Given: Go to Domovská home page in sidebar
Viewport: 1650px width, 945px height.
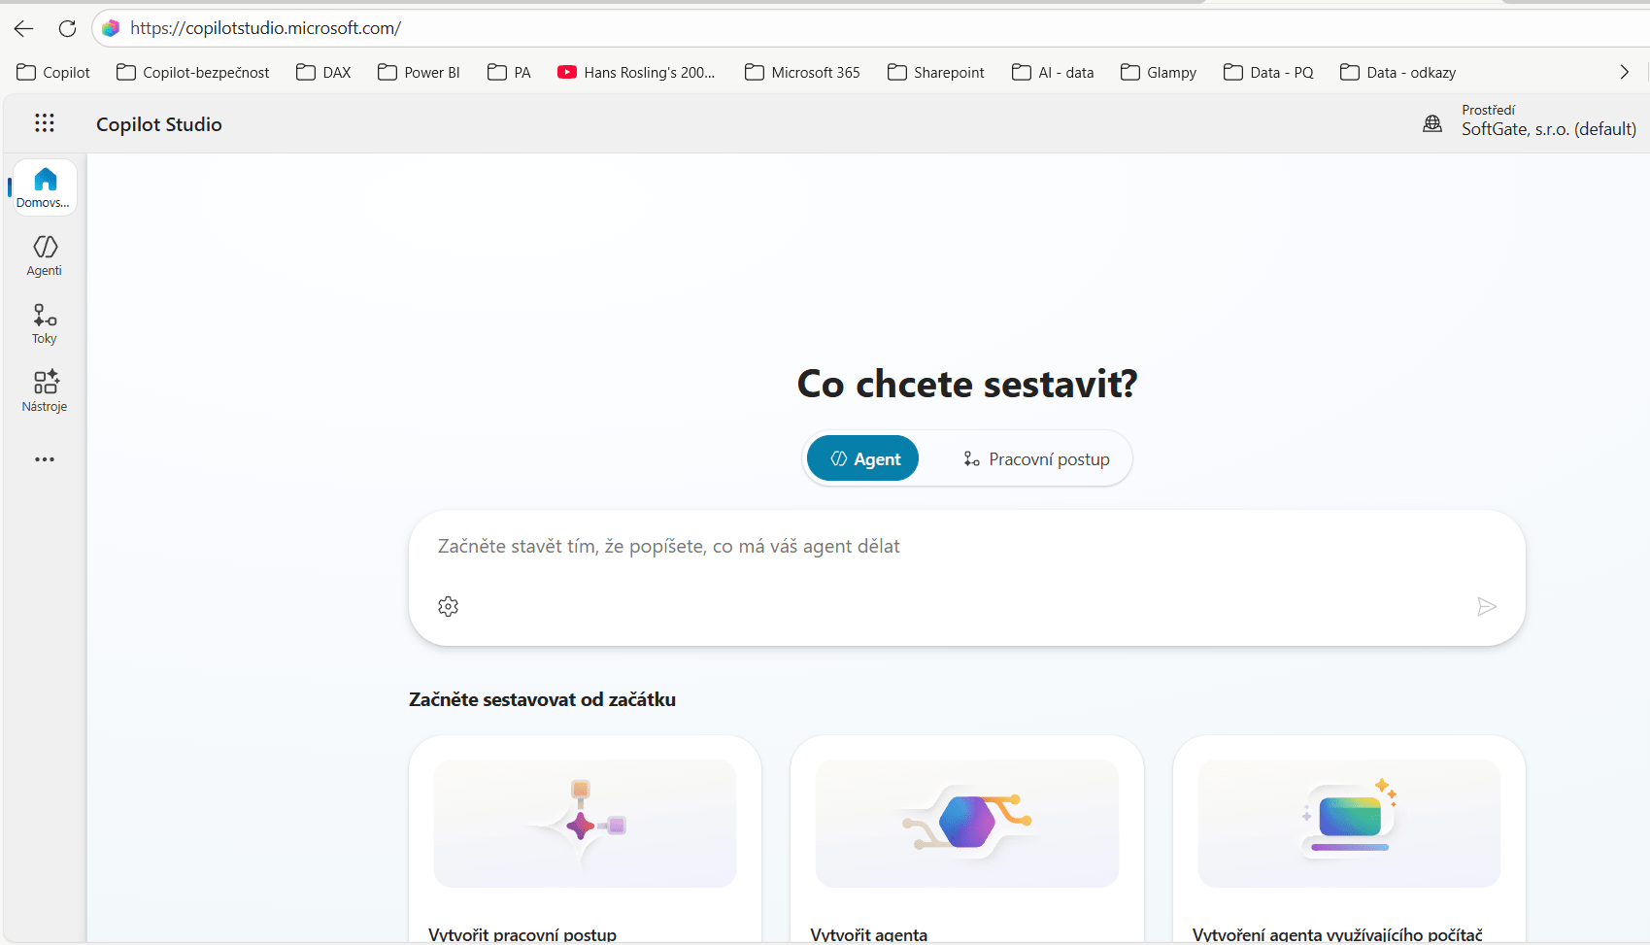Looking at the screenshot, I should coord(45,187).
